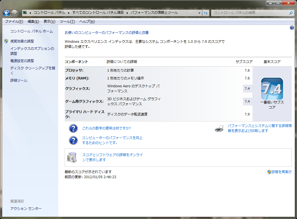Click 評価を再実行 to re-run assessment
This screenshot has height=219, width=297.
pyautogui.click(x=282, y=172)
